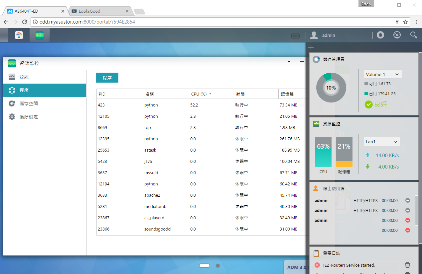Switch to the LooksGood browser tab

click(100, 11)
